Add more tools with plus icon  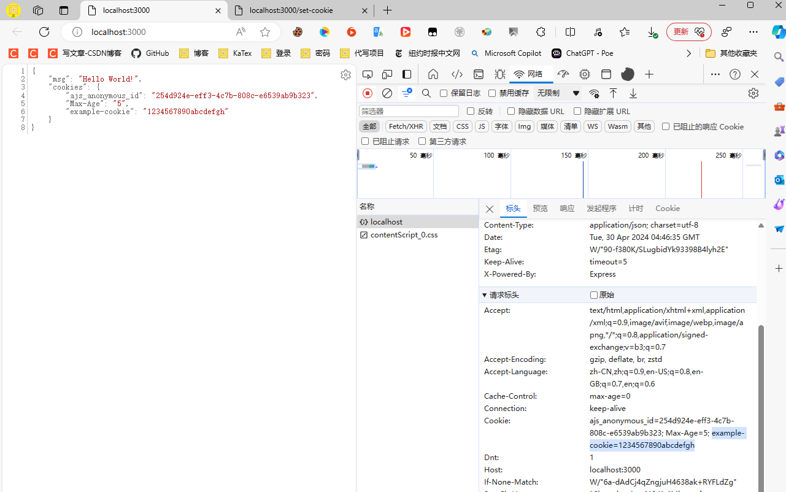pos(649,74)
